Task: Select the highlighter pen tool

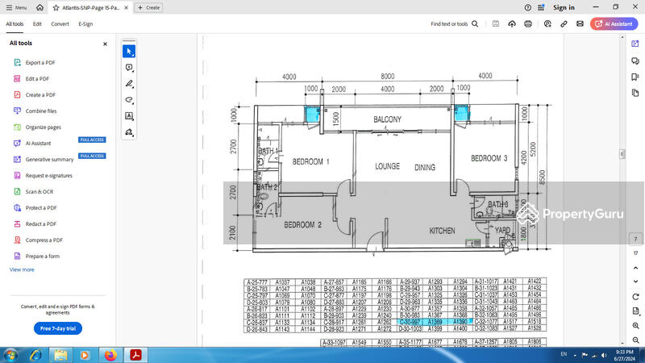Action: tap(129, 84)
